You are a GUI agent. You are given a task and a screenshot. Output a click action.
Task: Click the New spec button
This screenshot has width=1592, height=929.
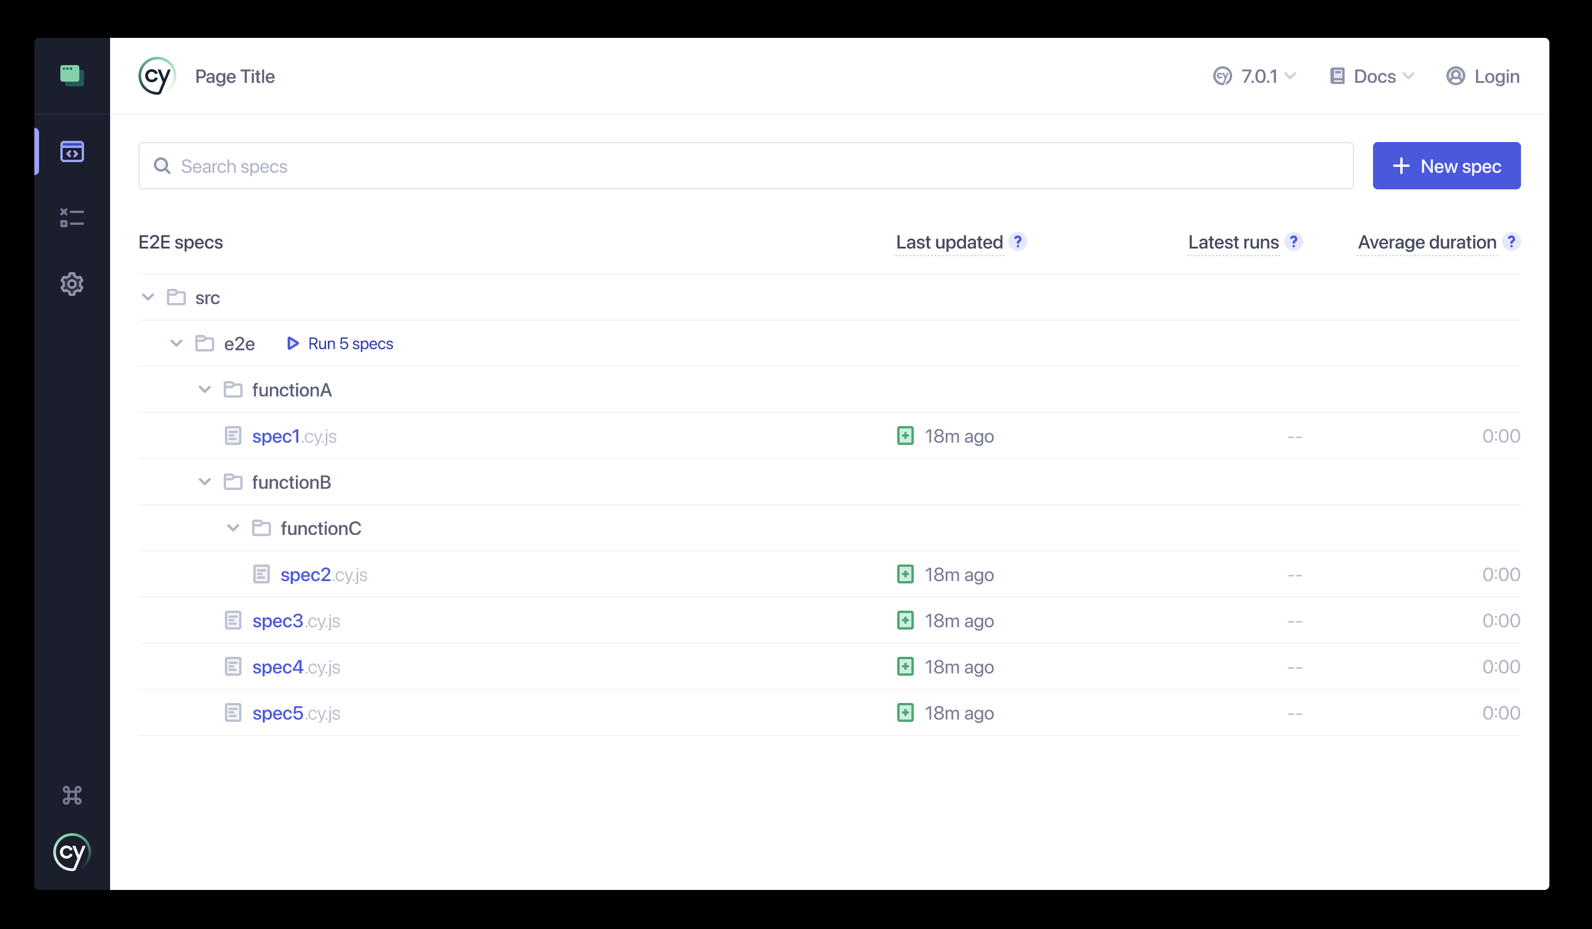tap(1446, 166)
